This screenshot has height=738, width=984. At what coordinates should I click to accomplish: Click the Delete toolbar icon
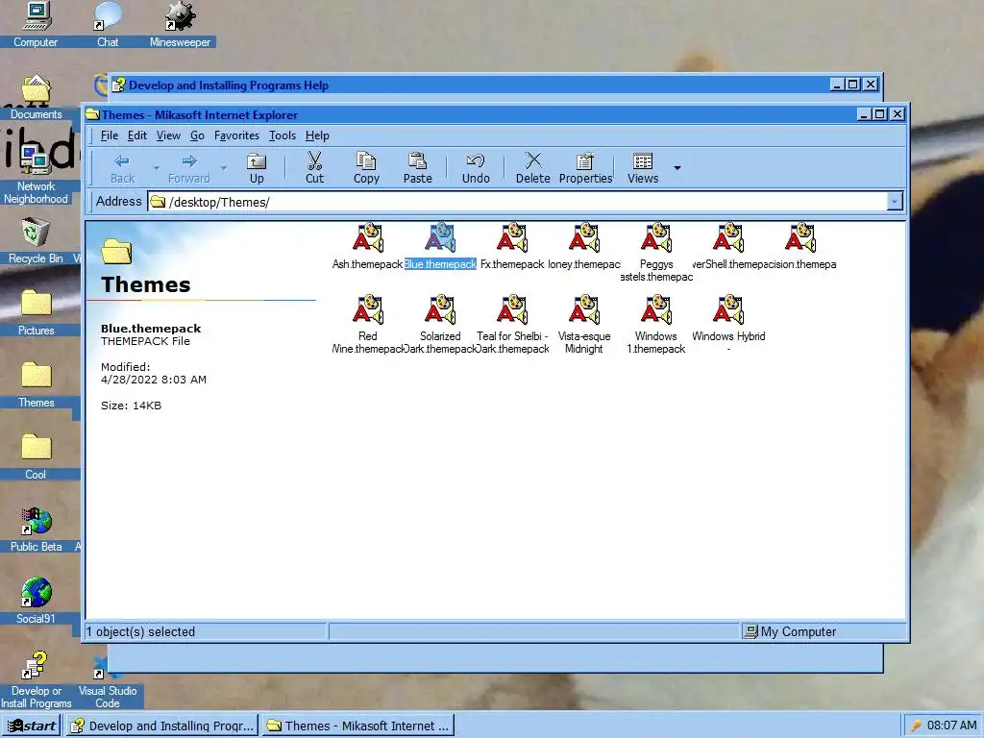tap(532, 168)
